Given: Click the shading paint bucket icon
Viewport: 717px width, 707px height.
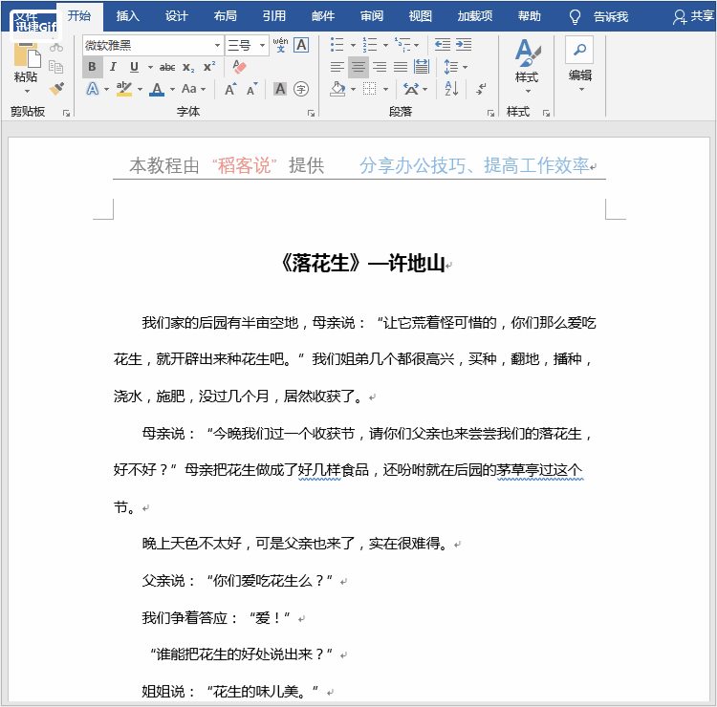Looking at the screenshot, I should 337,89.
